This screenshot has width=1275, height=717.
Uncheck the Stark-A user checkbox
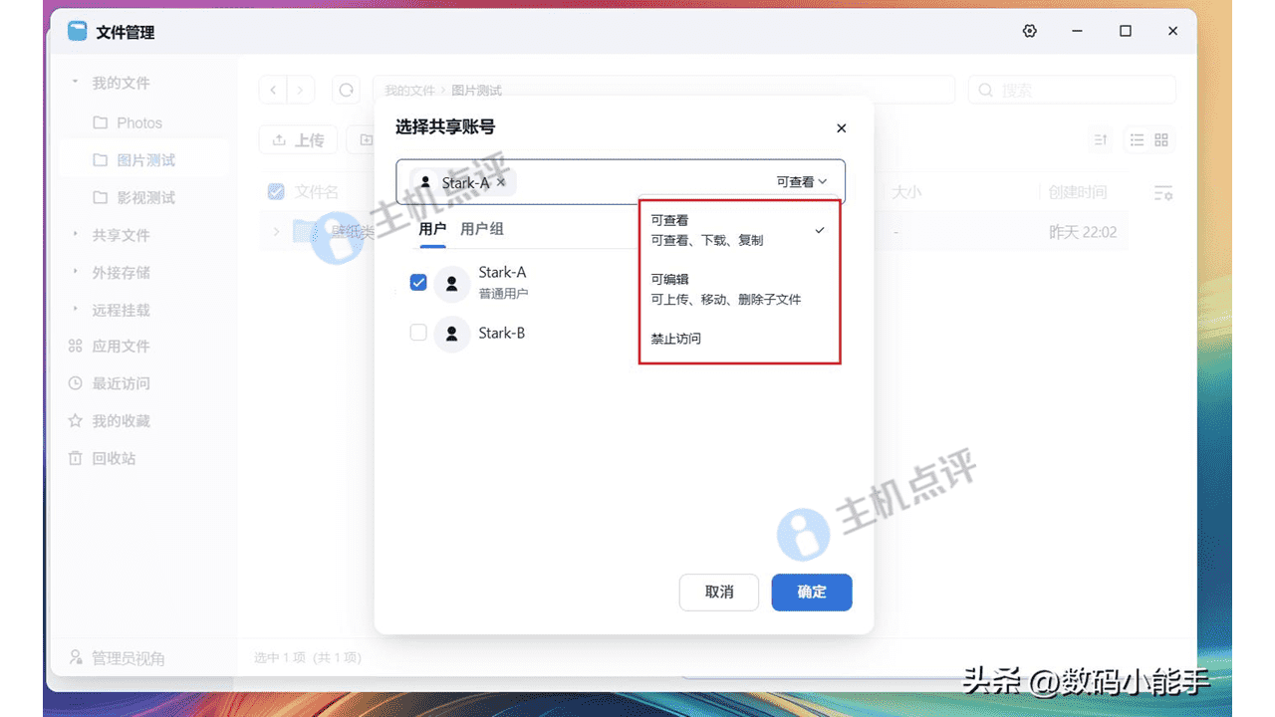point(418,282)
